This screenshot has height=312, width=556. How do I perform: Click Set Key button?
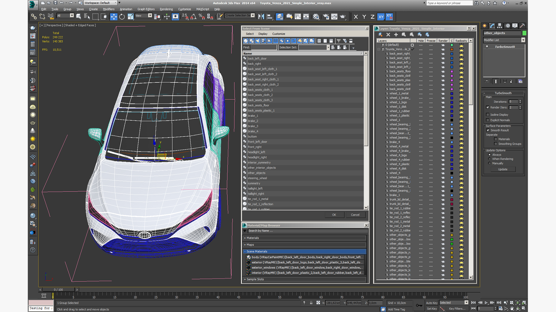(x=431, y=309)
